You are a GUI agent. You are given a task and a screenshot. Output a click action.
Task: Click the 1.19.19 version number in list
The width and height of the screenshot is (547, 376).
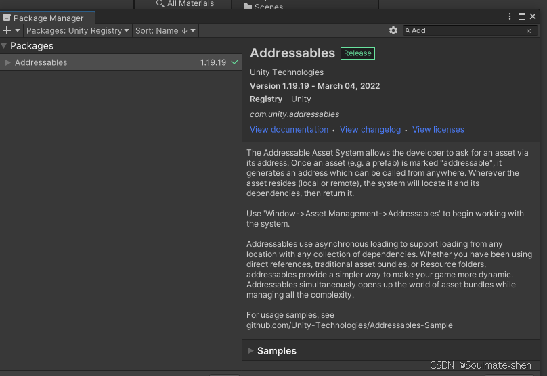coord(213,62)
